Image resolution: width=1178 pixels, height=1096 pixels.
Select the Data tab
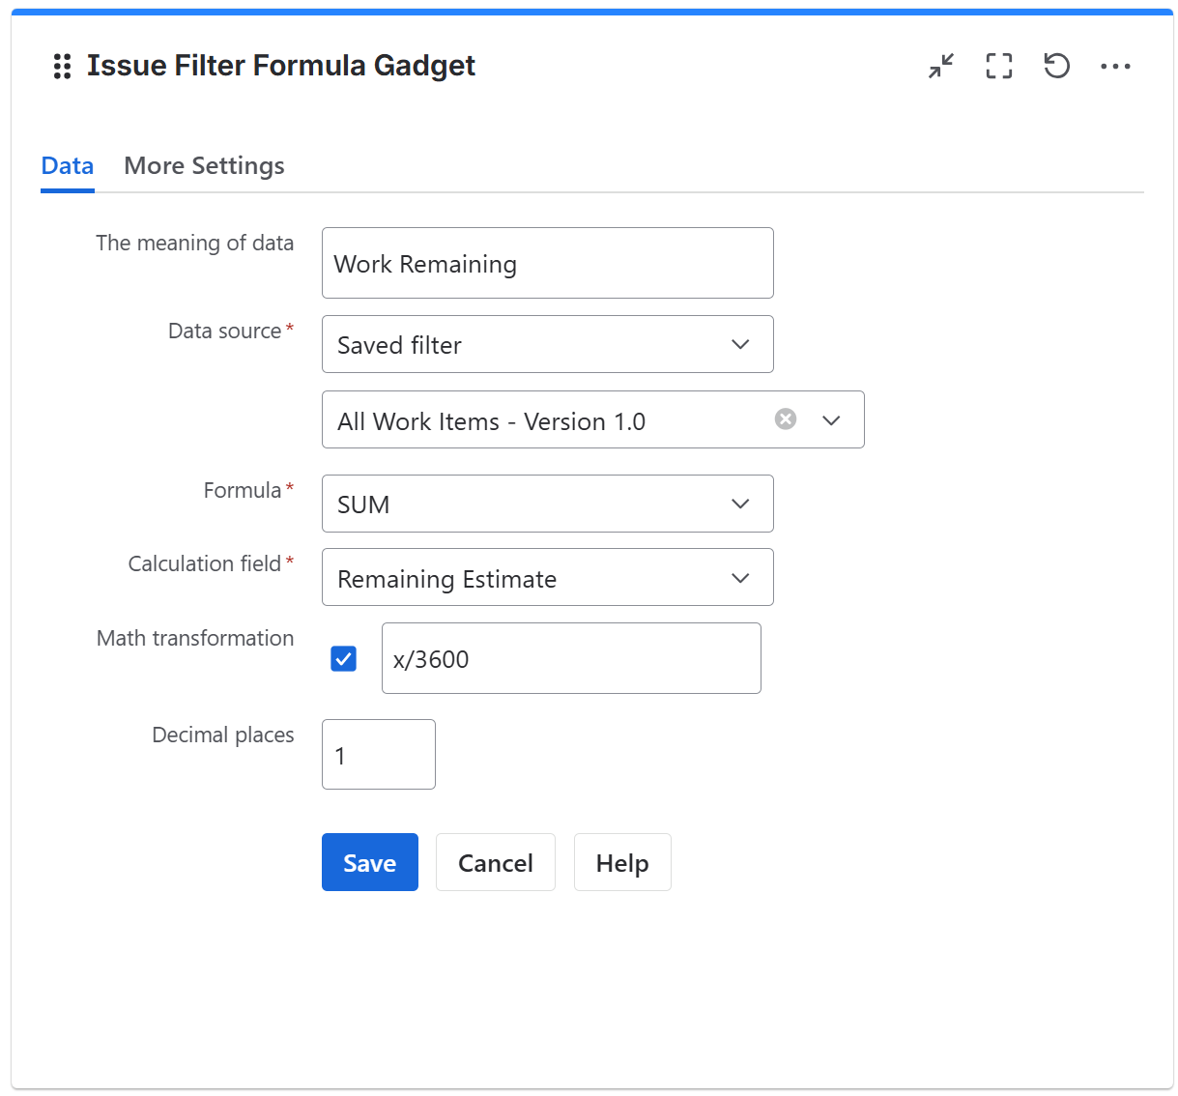coord(67,165)
